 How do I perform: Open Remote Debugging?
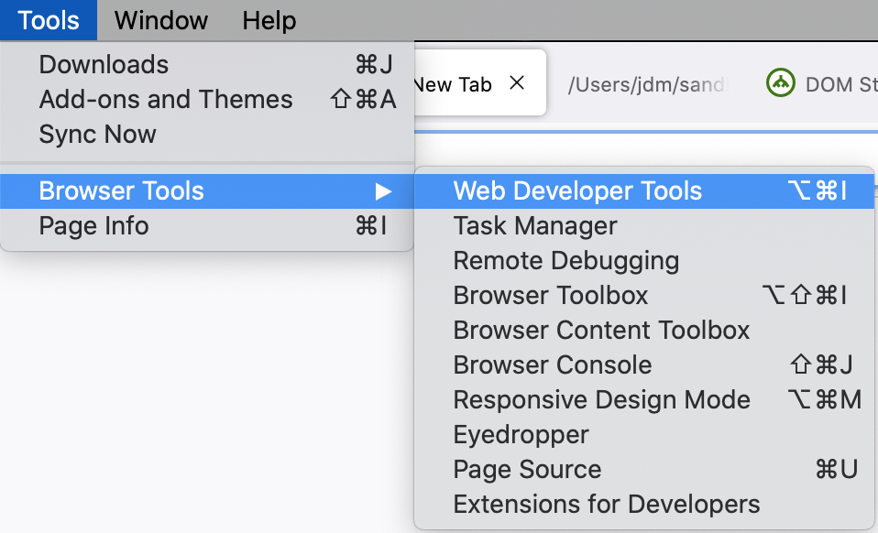(x=565, y=261)
